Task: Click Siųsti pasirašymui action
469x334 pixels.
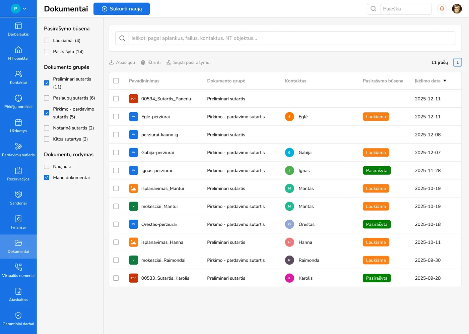Action: coord(189,62)
